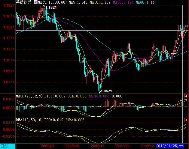189x149 pixels.
Task: Click the AMA:0.008 value
Action: (75, 120)
